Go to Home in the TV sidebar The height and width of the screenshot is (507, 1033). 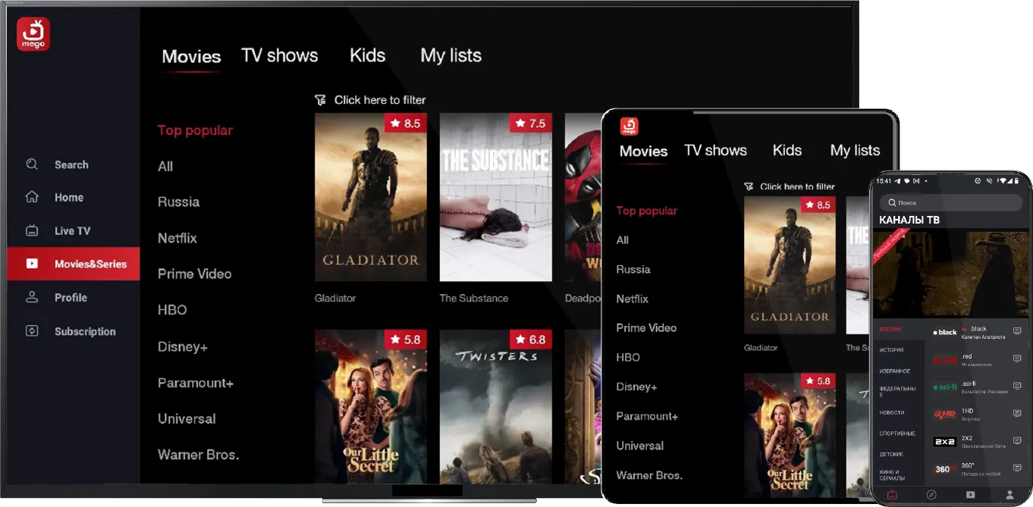pos(68,198)
